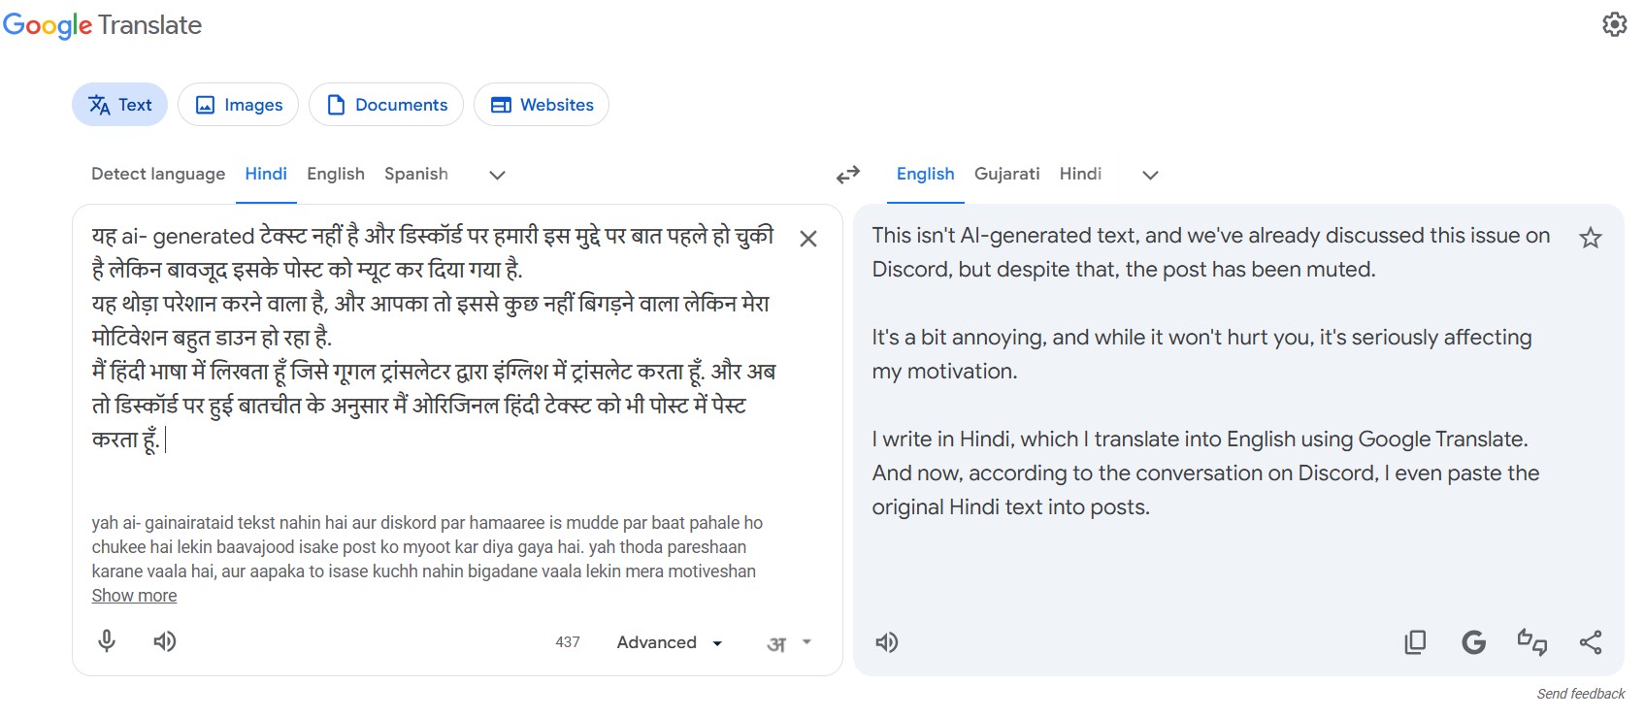
Task: Listen to the Hindi source text
Action: point(165,641)
